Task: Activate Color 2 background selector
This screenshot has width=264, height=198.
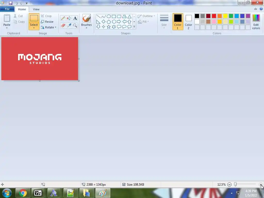Action: [188, 22]
